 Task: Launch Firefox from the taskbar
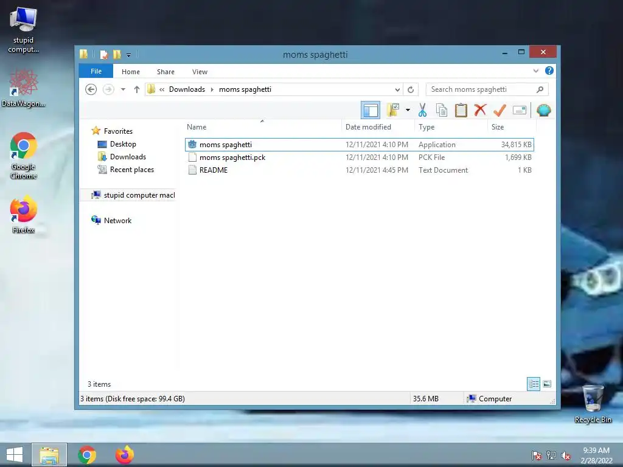click(x=124, y=455)
